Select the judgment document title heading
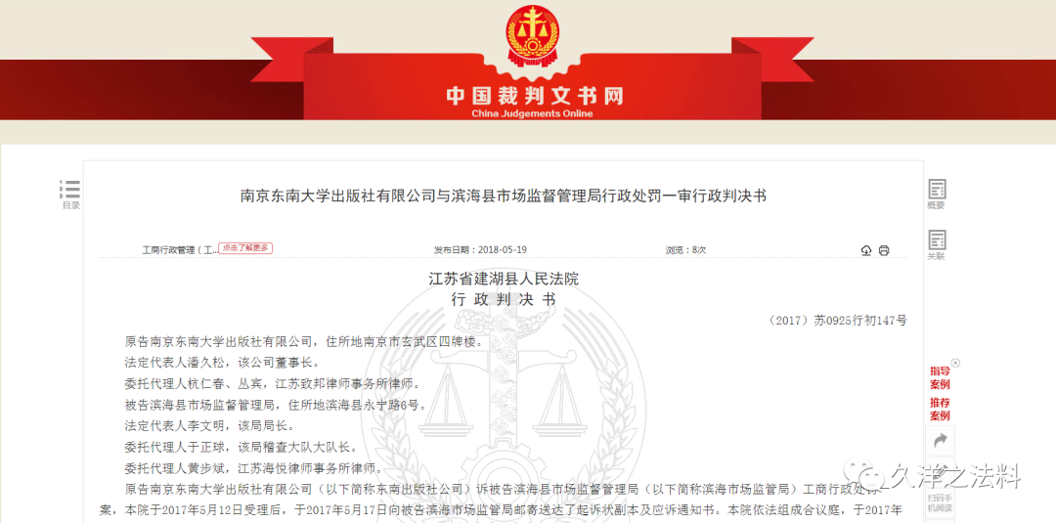The image size is (1056, 523). tap(504, 196)
